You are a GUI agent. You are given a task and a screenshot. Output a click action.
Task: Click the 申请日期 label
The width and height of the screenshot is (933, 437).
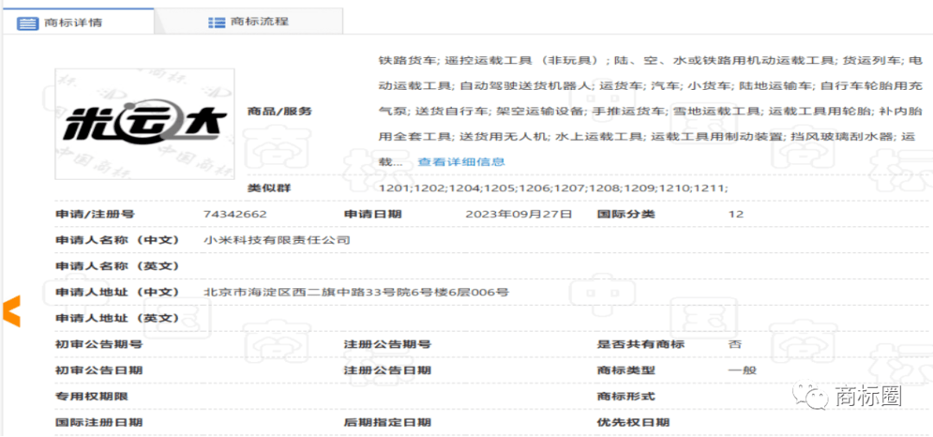(372, 214)
